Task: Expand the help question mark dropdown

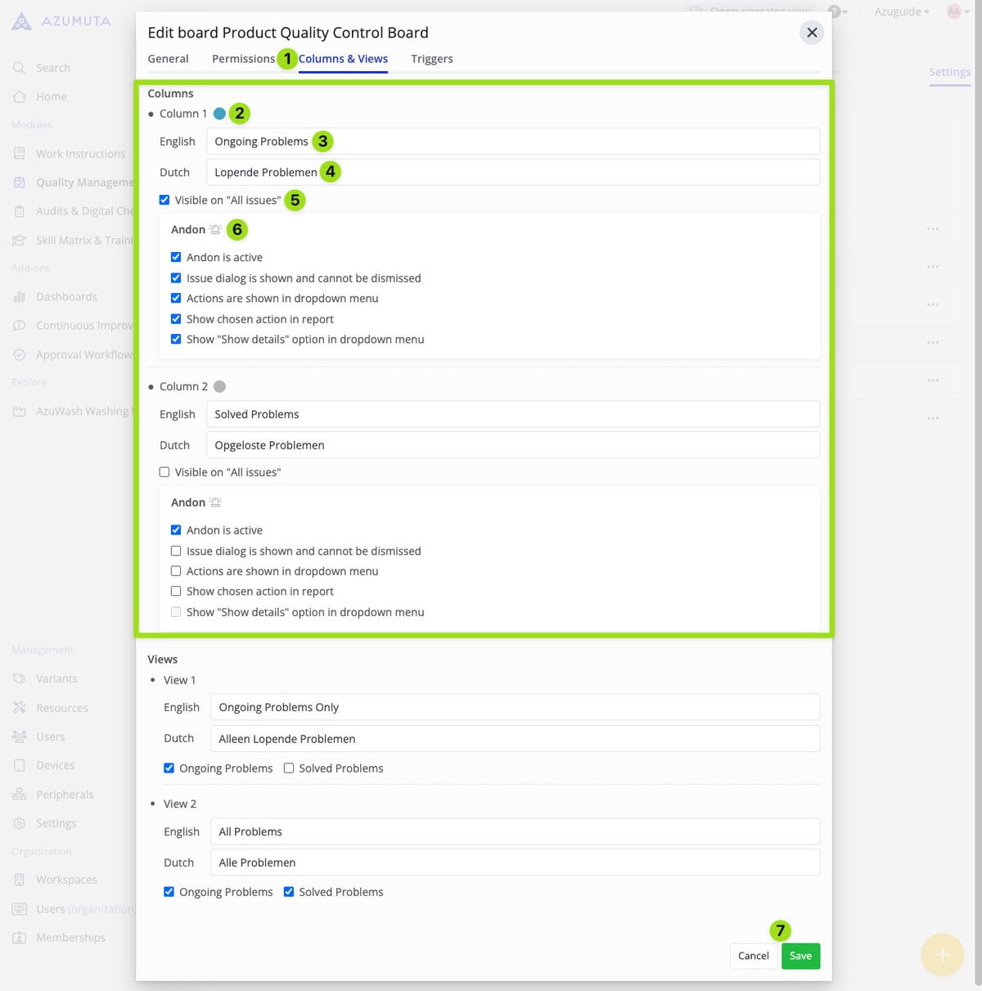Action: [x=836, y=11]
